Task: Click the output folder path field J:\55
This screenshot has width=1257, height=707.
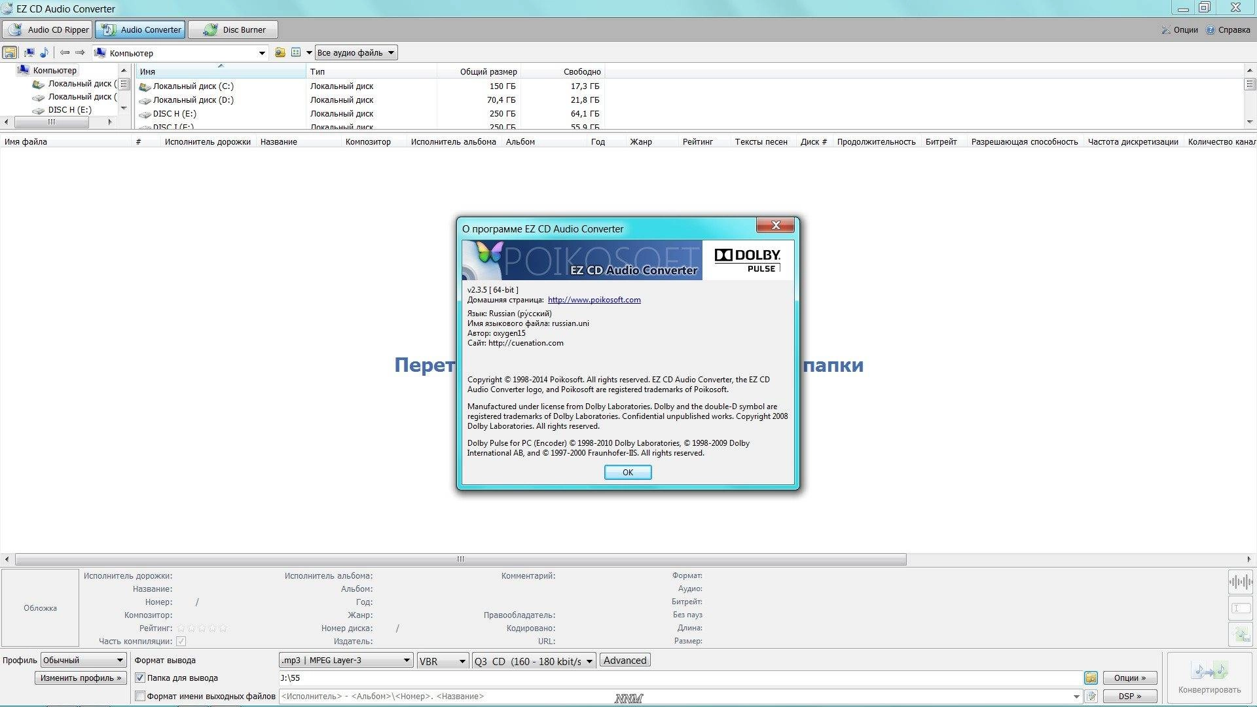Action: 680,678
